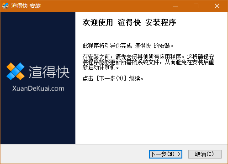
Task: Close the 渲得快 安装 window
Action: point(217,6)
